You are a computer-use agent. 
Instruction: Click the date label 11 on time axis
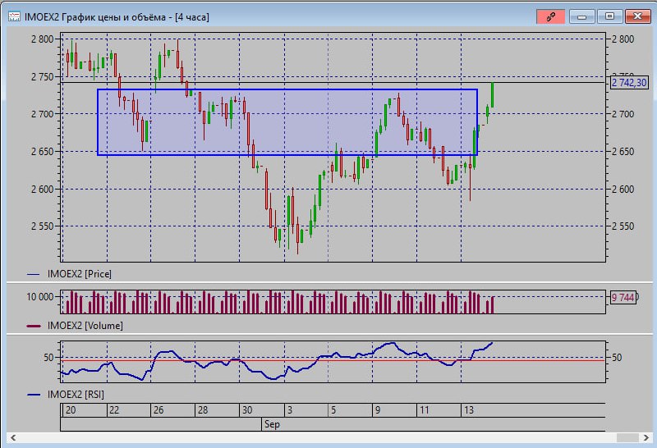click(x=425, y=410)
